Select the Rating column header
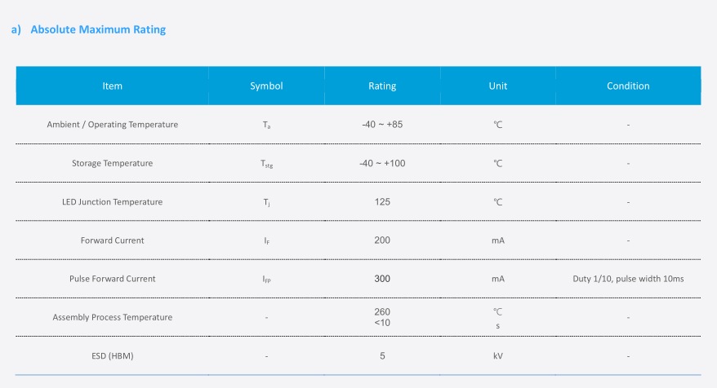The image size is (717, 388). pyautogui.click(x=382, y=86)
